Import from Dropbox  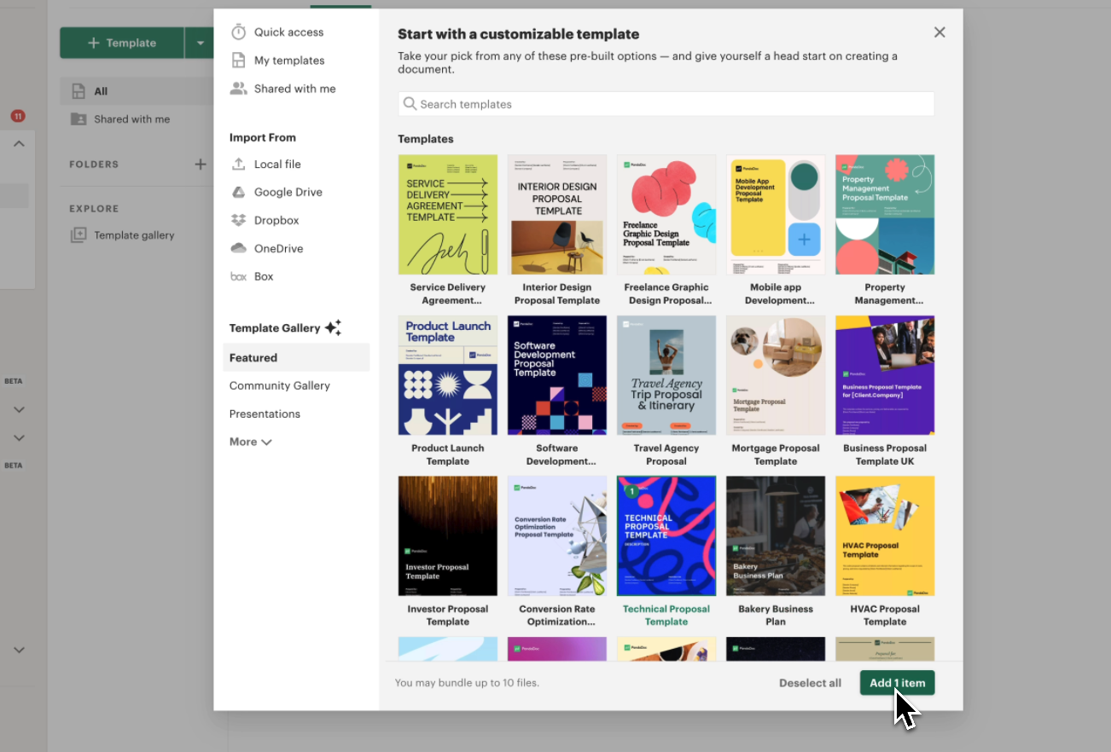[276, 220]
